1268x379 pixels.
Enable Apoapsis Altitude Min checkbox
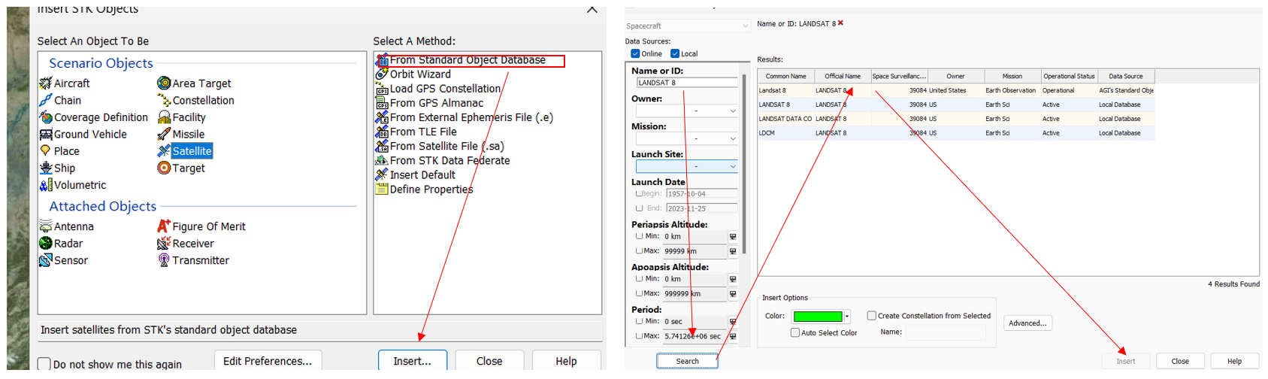coord(639,278)
